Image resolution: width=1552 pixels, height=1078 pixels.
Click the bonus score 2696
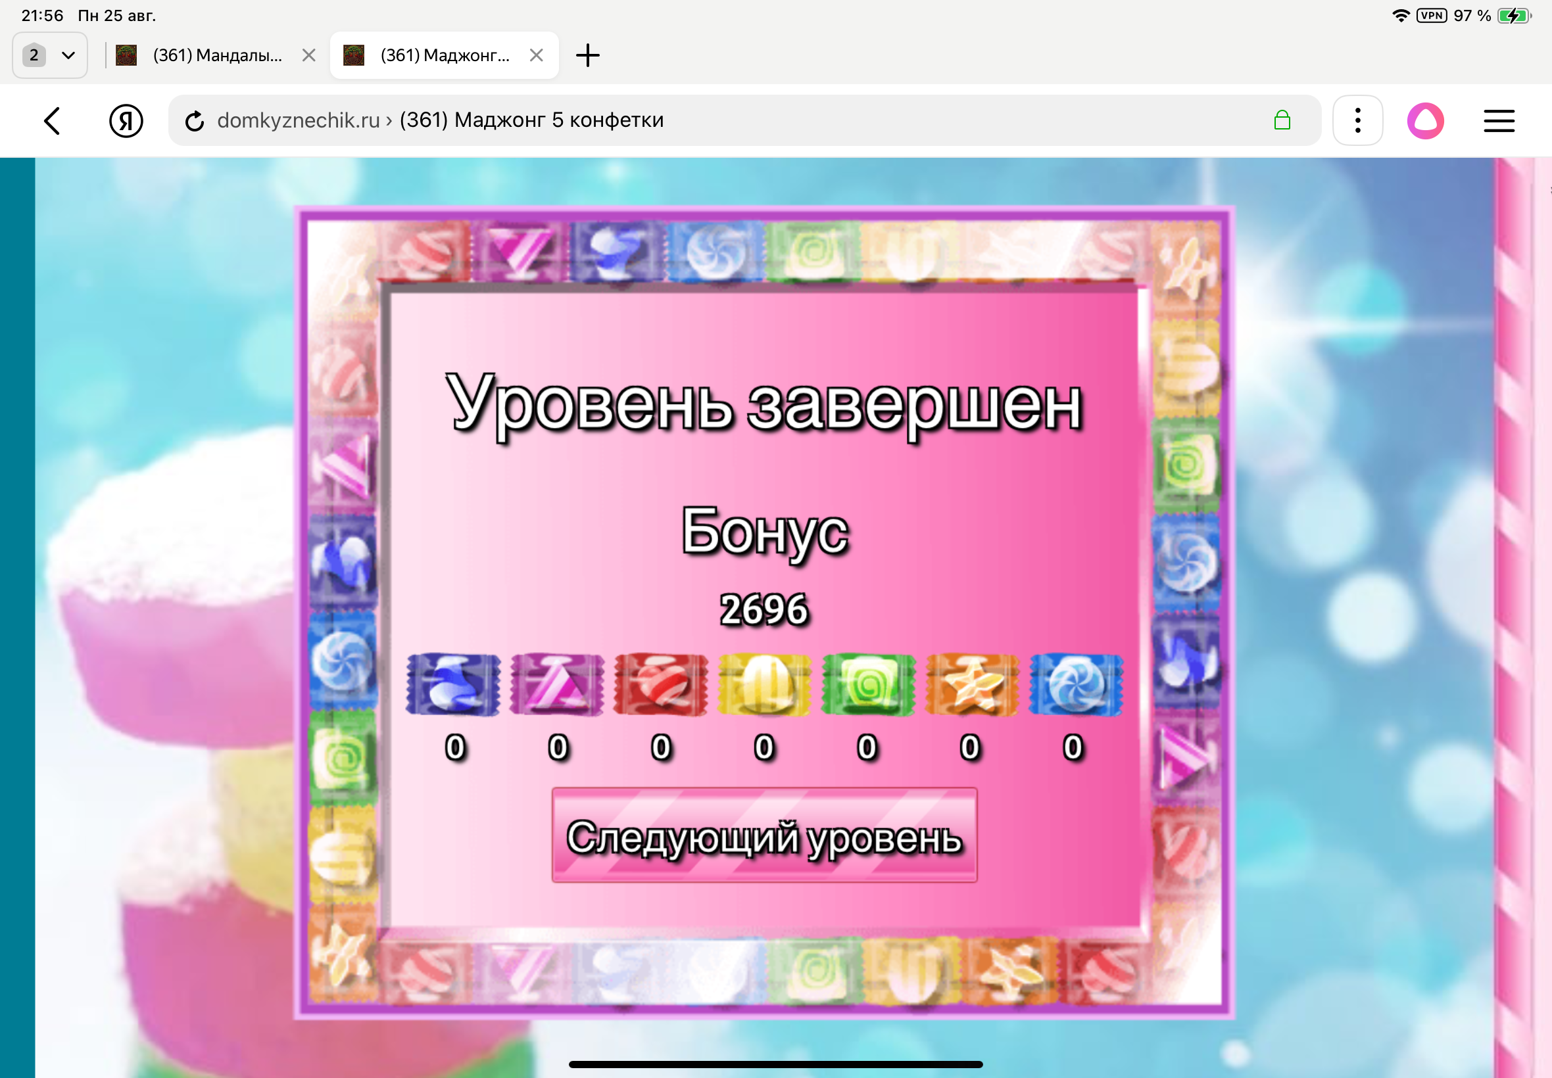click(x=764, y=609)
